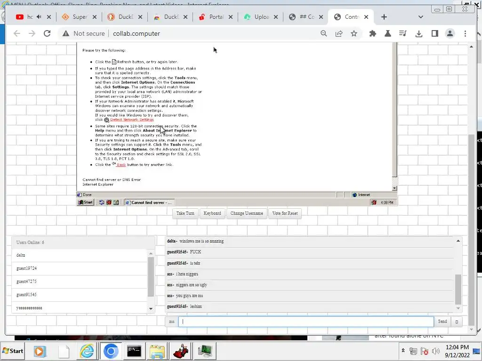Go back with the browser back arrow
The width and height of the screenshot is (482, 361).
click(17, 33)
